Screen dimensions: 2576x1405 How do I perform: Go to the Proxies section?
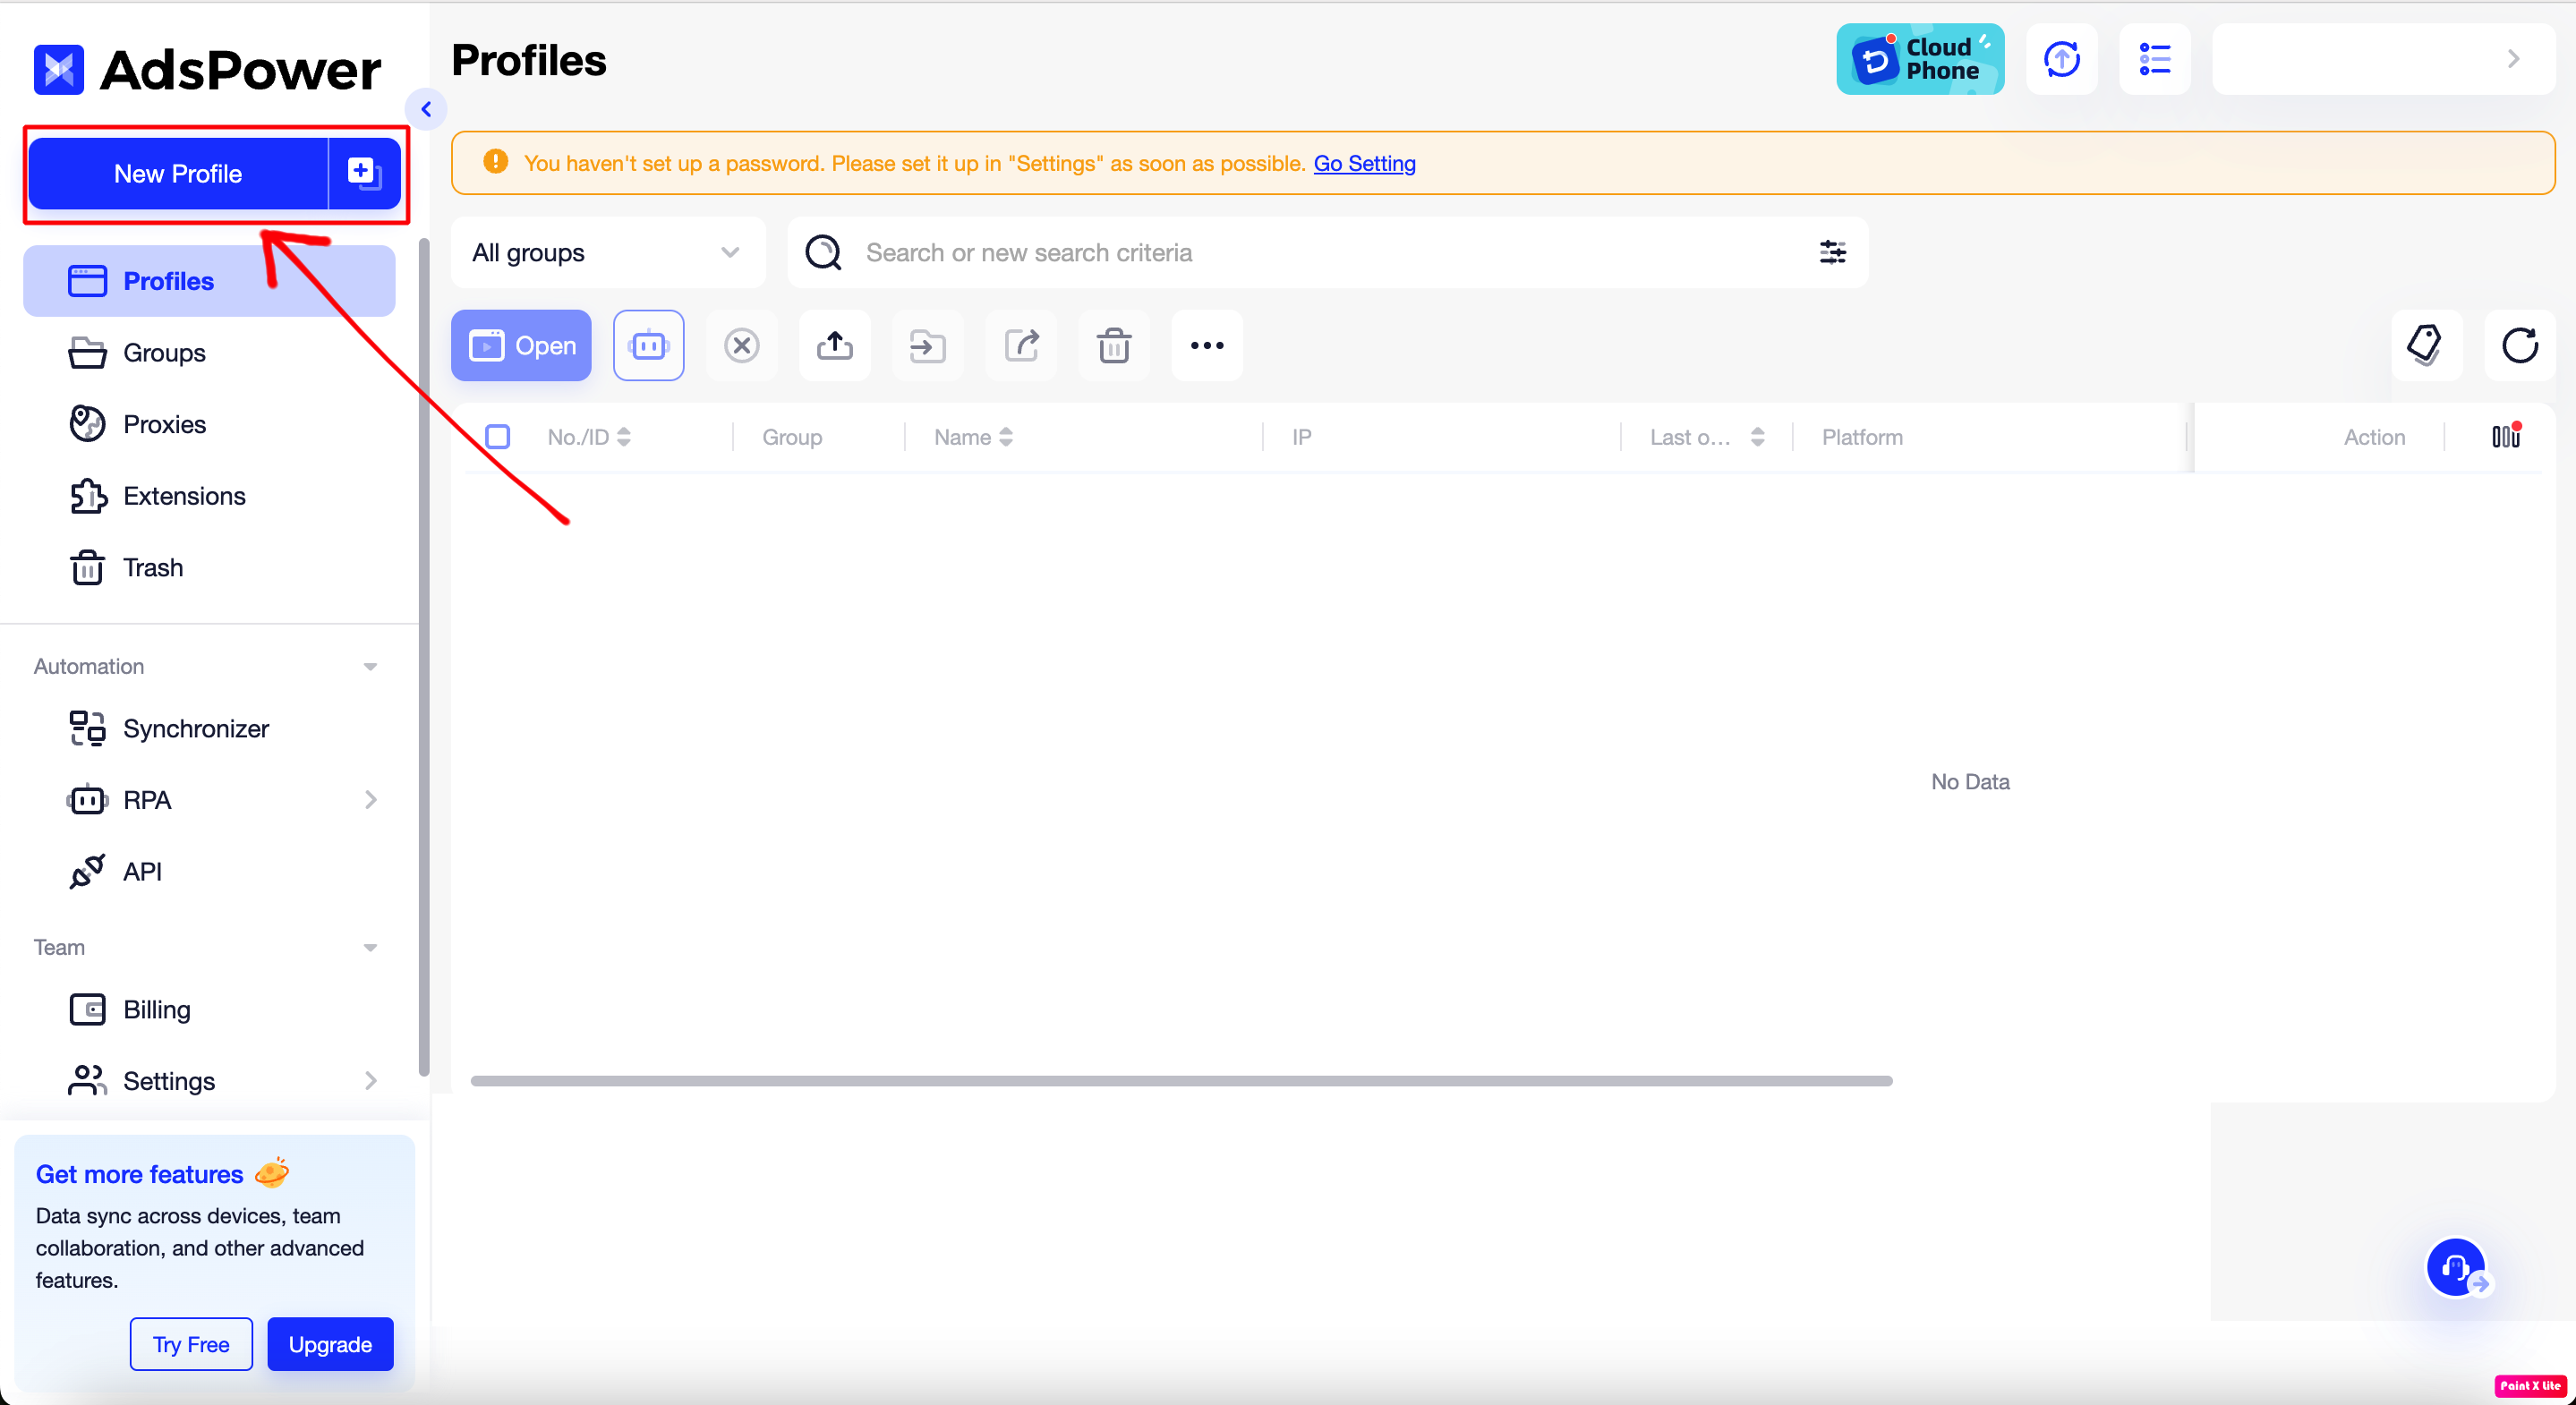pyautogui.click(x=209, y=424)
